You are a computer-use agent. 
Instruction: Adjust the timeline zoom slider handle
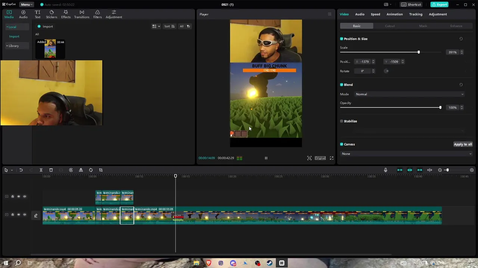point(447,170)
